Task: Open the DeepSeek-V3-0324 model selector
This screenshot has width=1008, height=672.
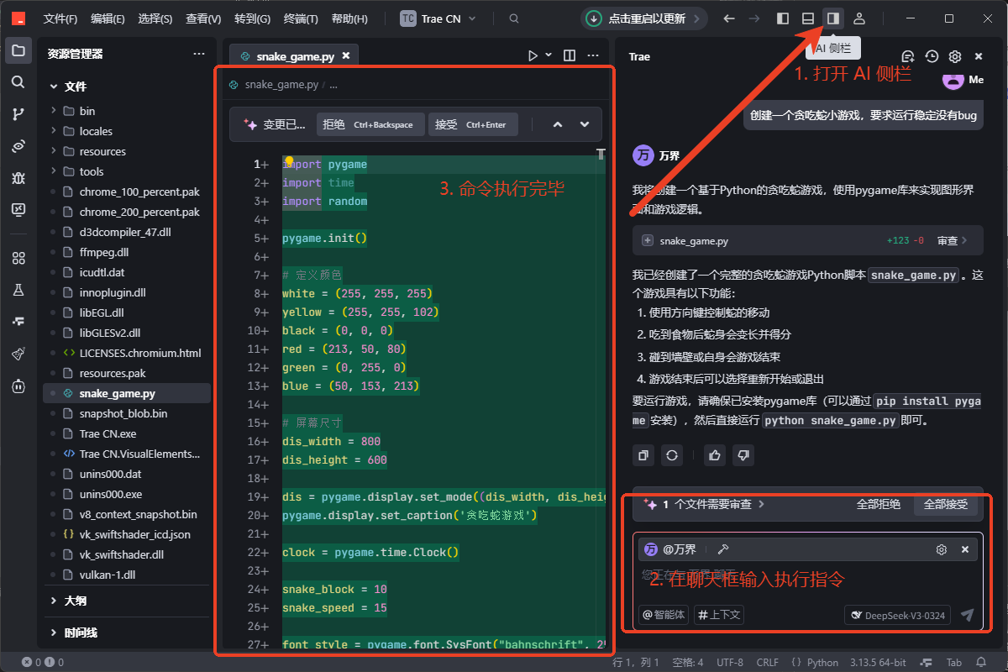Action: pyautogui.click(x=897, y=615)
